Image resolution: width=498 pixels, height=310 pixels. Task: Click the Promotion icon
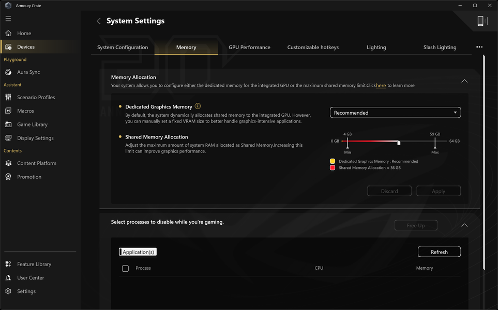[x=8, y=177]
